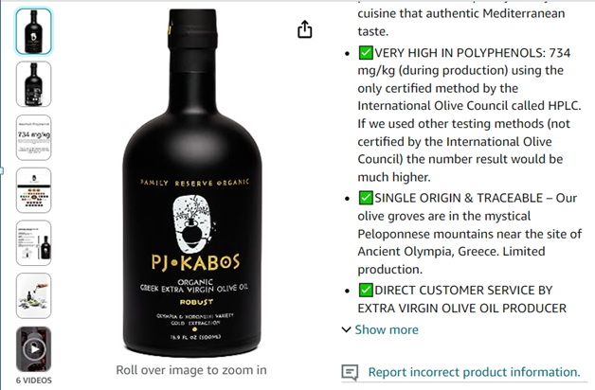
Task: Select the first front-bottle thumbnail
Action: (33, 31)
